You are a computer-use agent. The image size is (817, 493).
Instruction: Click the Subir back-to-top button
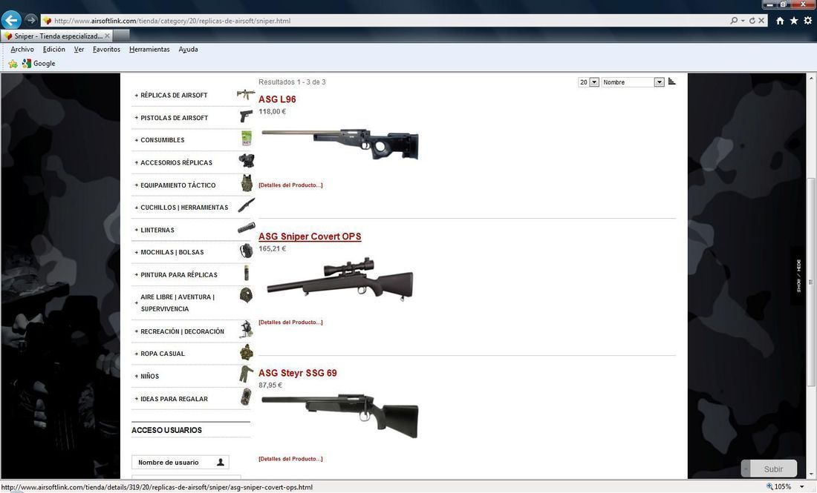tap(769, 469)
